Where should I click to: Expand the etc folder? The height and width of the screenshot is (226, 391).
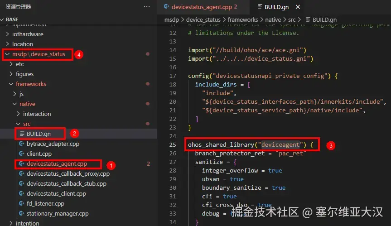pyautogui.click(x=11, y=64)
